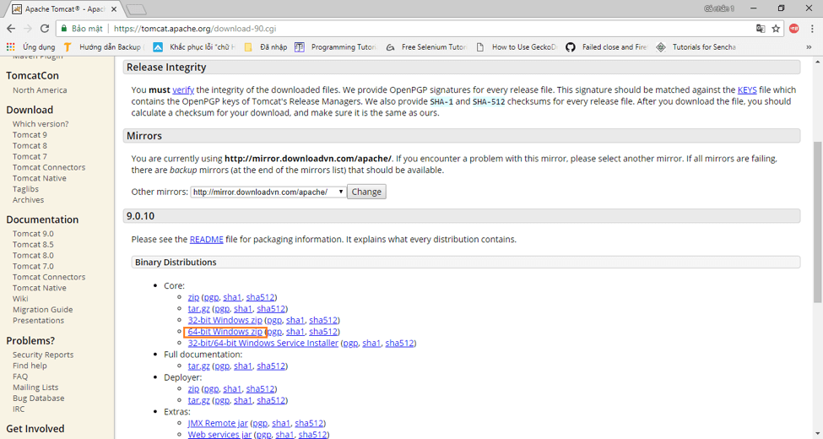Open the Migration Guide link
823x439 pixels.
pyautogui.click(x=42, y=309)
